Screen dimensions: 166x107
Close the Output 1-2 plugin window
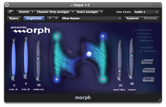7,5
